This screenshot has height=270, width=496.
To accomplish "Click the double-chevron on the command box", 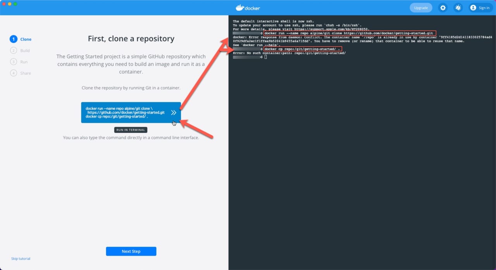I will (x=174, y=112).
